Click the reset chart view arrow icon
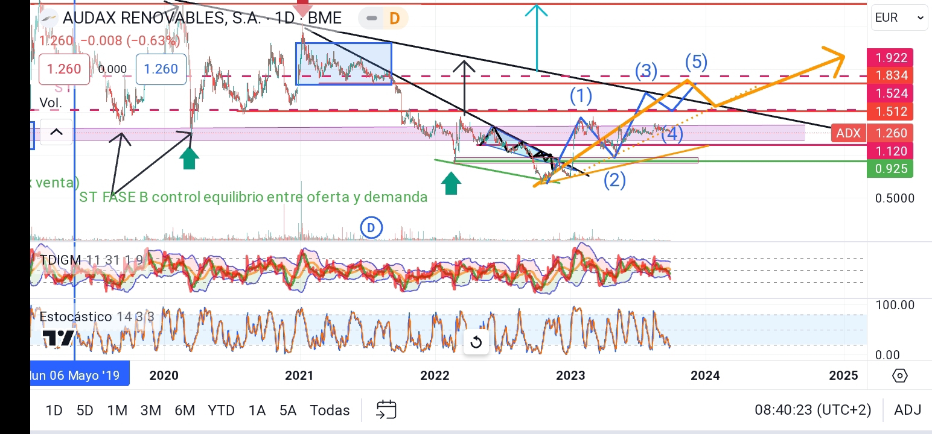The height and width of the screenshot is (434, 932). [x=476, y=342]
